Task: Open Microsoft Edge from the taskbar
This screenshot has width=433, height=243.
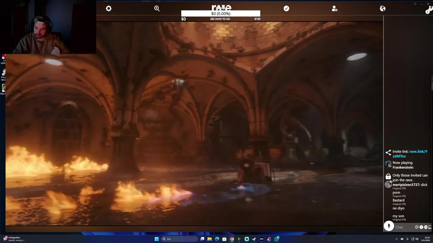Action: (x=217, y=239)
